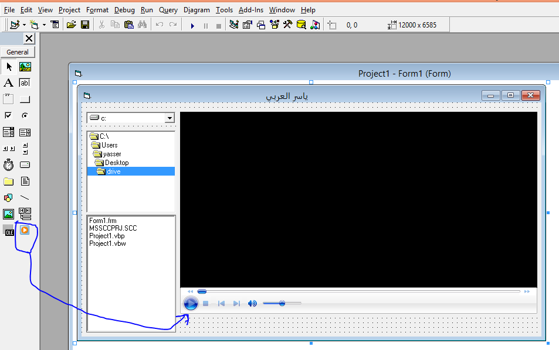
Task: Click the media player Play button
Action: [x=191, y=303]
